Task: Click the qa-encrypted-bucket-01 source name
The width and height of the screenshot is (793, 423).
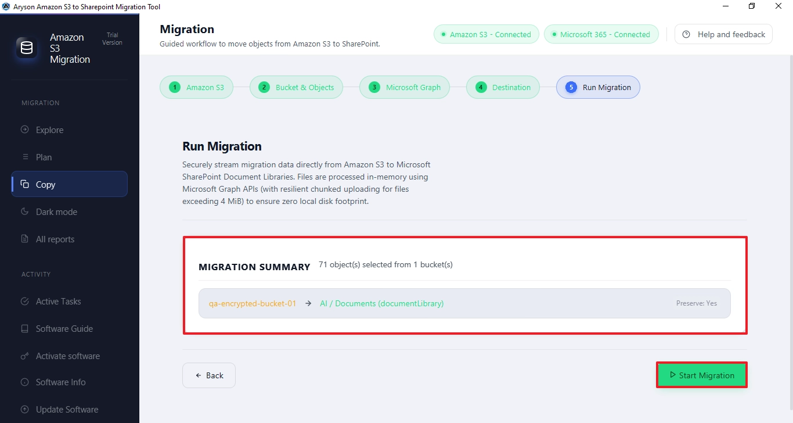Action: pyautogui.click(x=253, y=303)
